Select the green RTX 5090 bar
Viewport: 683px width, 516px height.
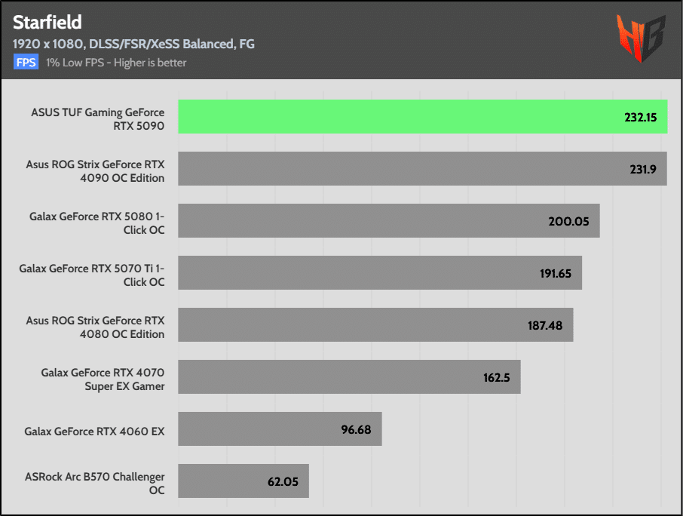422,116
